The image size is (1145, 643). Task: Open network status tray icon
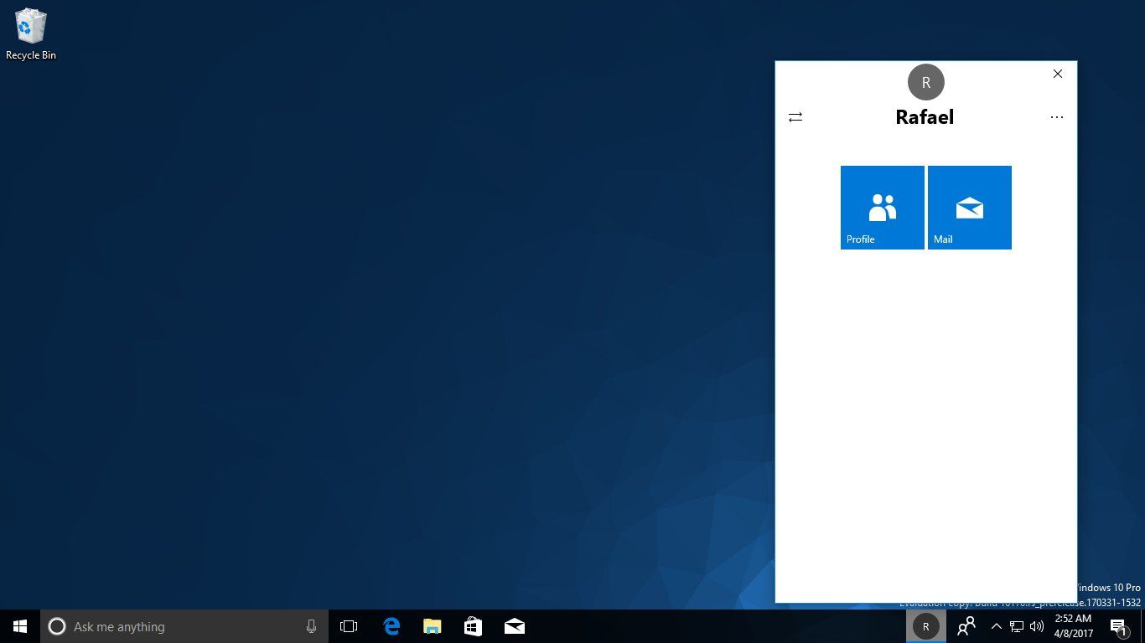pos(1016,626)
